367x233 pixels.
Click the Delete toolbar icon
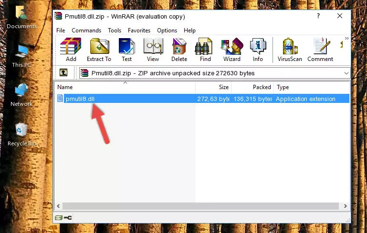[x=179, y=49]
